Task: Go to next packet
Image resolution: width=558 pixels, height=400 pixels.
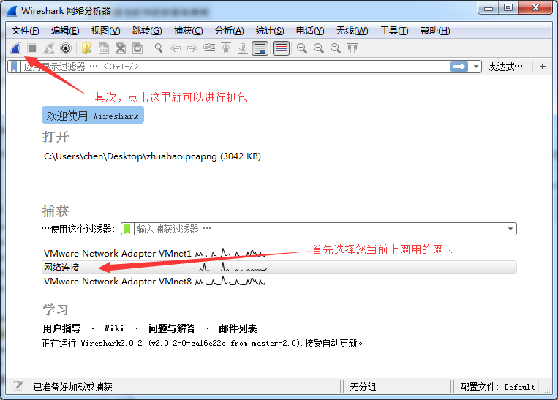Action: tap(192, 48)
